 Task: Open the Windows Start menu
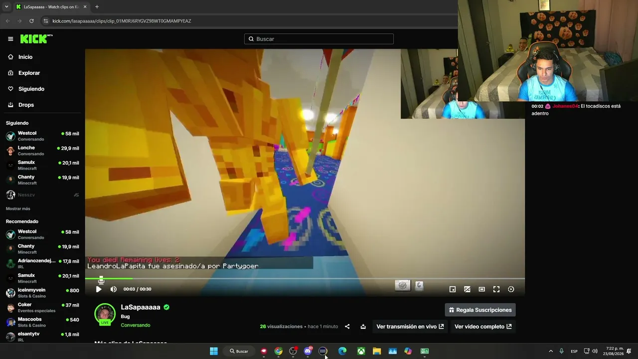coord(214,351)
